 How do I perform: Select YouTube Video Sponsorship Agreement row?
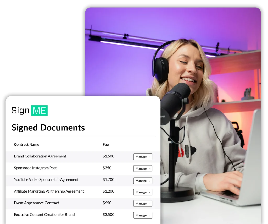click(46, 180)
